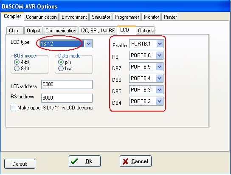Expand the DB7 pin dropdown arrow
This screenshot has width=231, height=175.
coord(160,66)
